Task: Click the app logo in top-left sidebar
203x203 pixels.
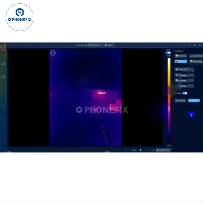Action: [3, 47]
